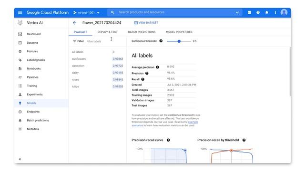Screen dimensions: 305x171
Task: Click the Precision-recall curve marker point
Action: 185,150
